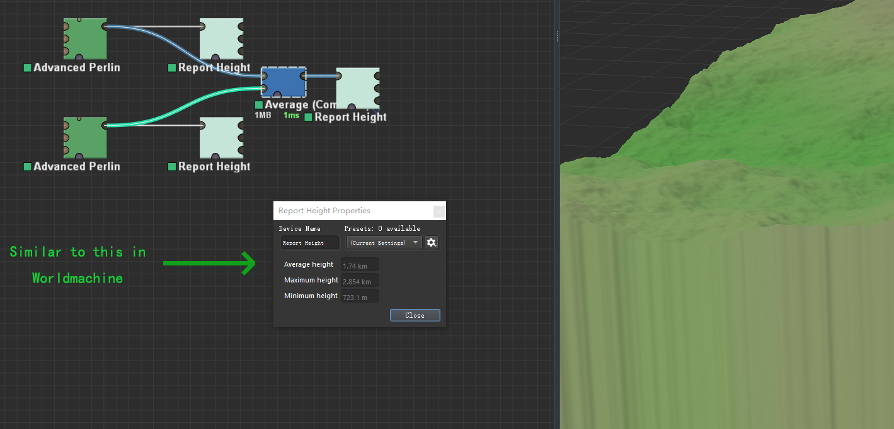Open presets gear settings in properties dialog

coord(431,242)
